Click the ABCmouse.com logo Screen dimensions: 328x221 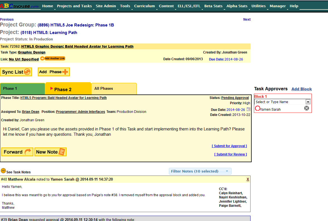tap(20, 6)
